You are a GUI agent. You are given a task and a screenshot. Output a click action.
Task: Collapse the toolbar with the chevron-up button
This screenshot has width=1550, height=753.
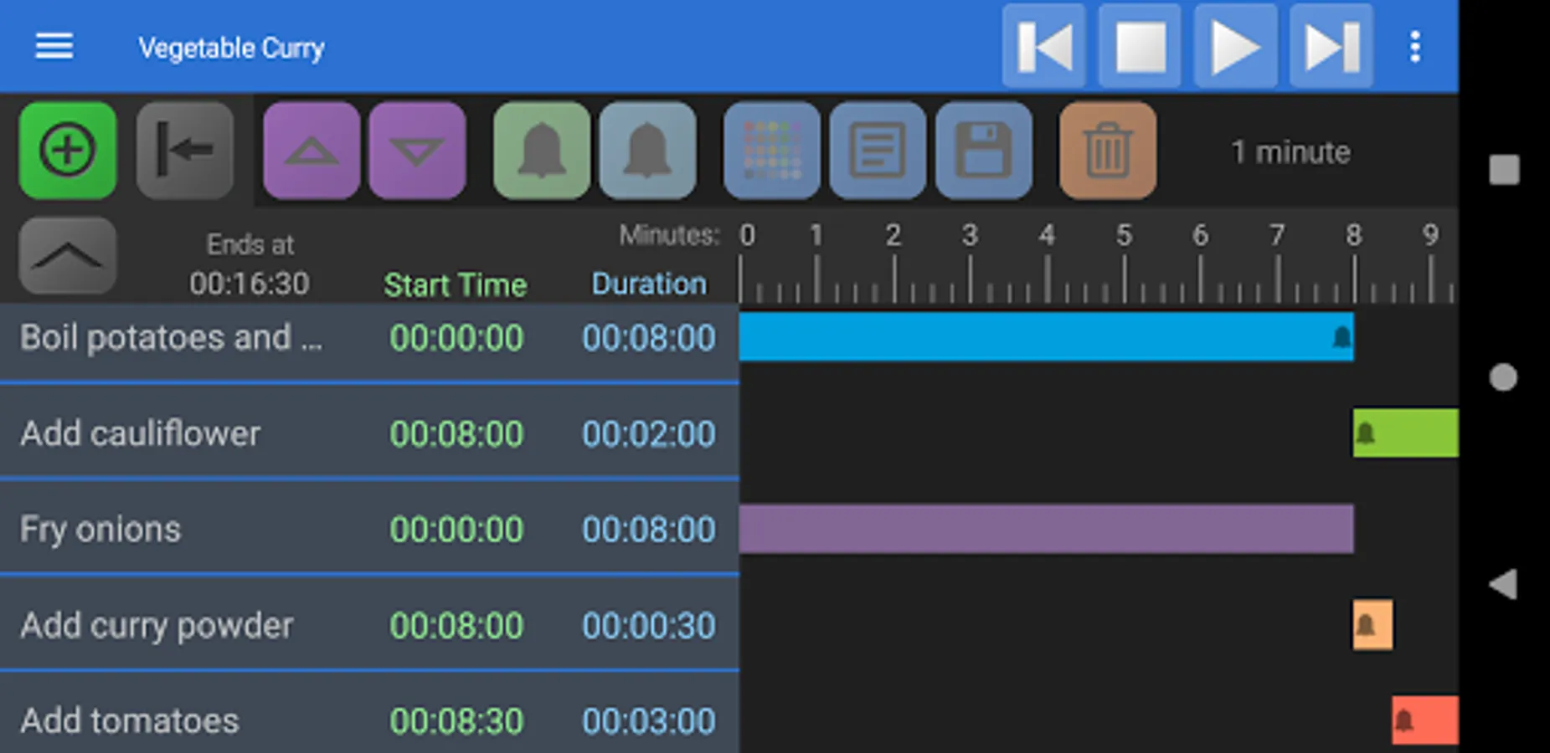pyautogui.click(x=68, y=256)
